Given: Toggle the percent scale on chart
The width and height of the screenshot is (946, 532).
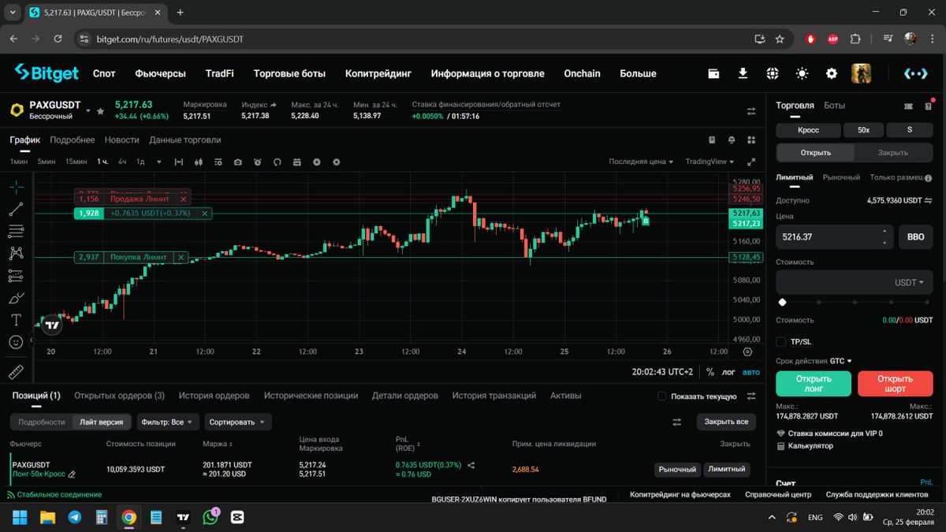Looking at the screenshot, I should click(710, 372).
